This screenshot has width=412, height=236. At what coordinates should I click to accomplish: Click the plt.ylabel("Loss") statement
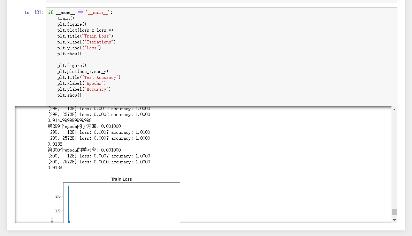click(x=79, y=48)
